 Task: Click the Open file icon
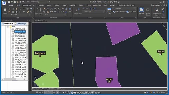(12, 2)
